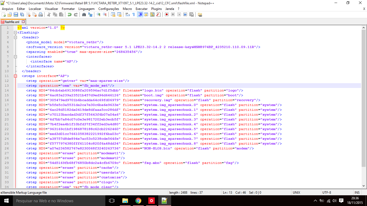Click the Save All toolbar icon
Viewport: 367px width, 206px height.
(x=22, y=14)
